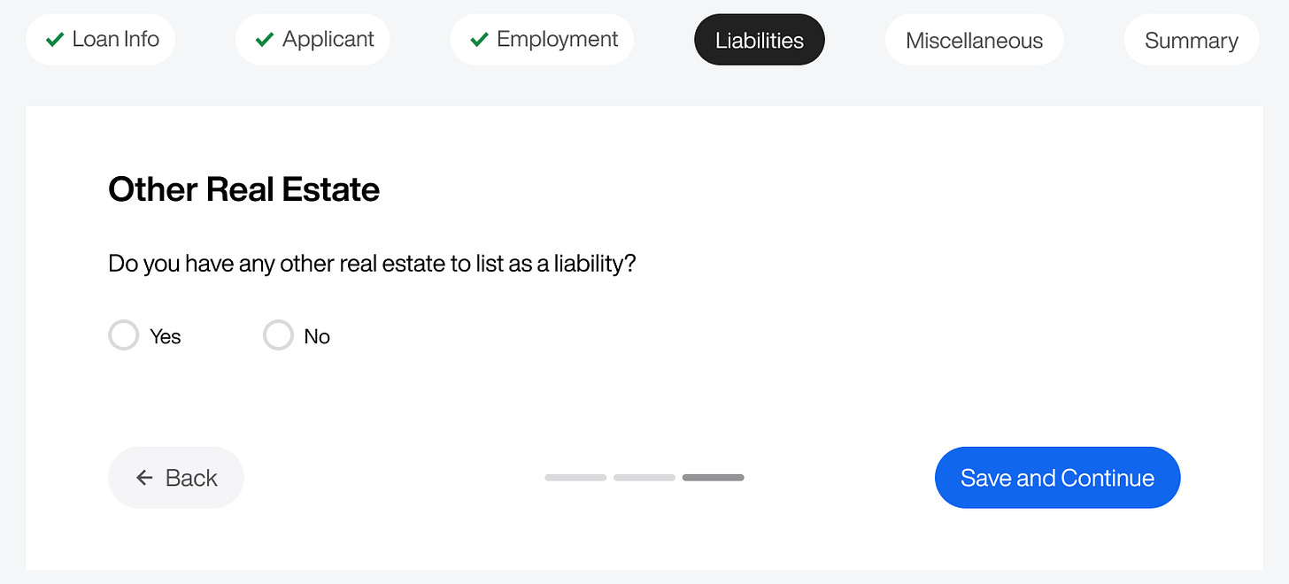Click the green checkmark beside Loan Info
Screen dimensions: 1289x584
[55, 40]
